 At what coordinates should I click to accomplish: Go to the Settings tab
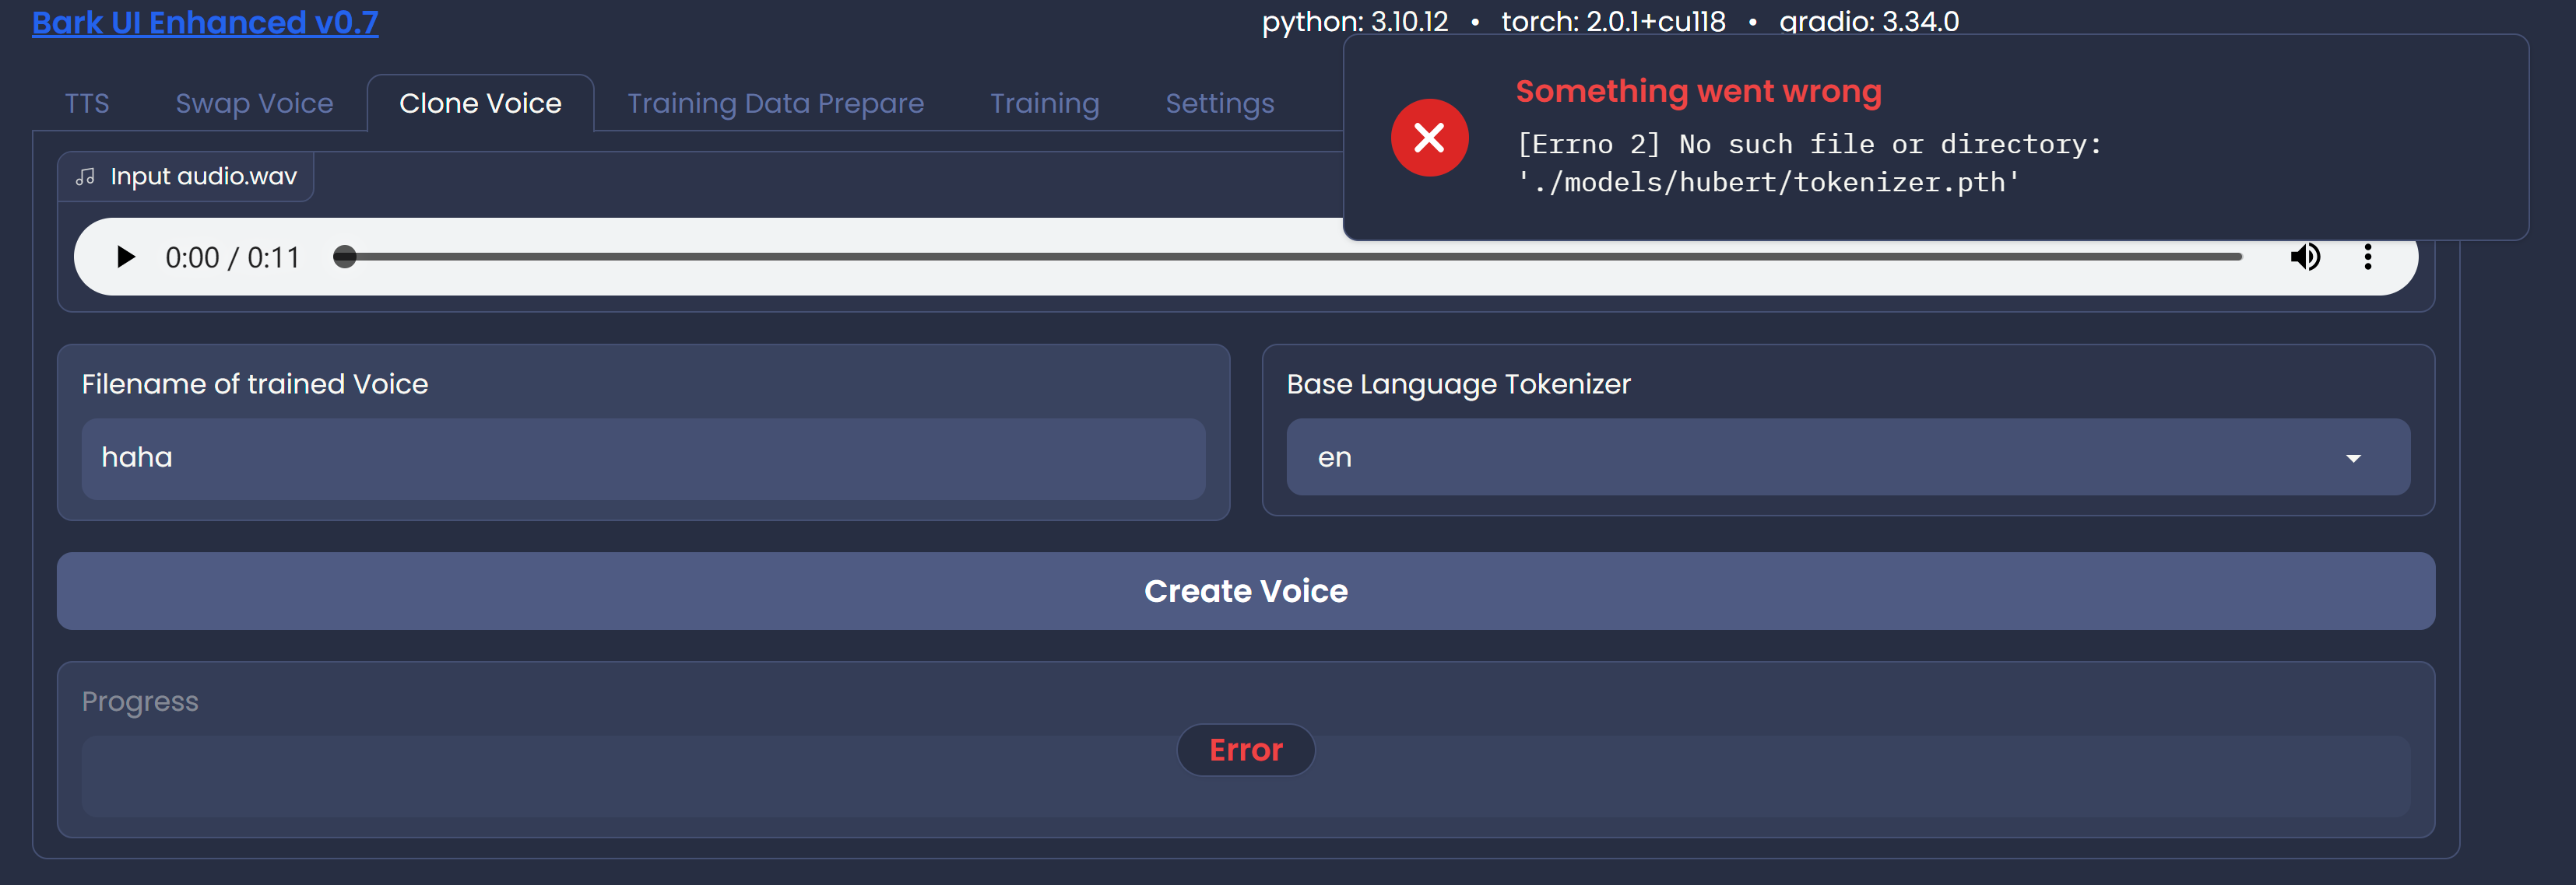click(x=1219, y=103)
